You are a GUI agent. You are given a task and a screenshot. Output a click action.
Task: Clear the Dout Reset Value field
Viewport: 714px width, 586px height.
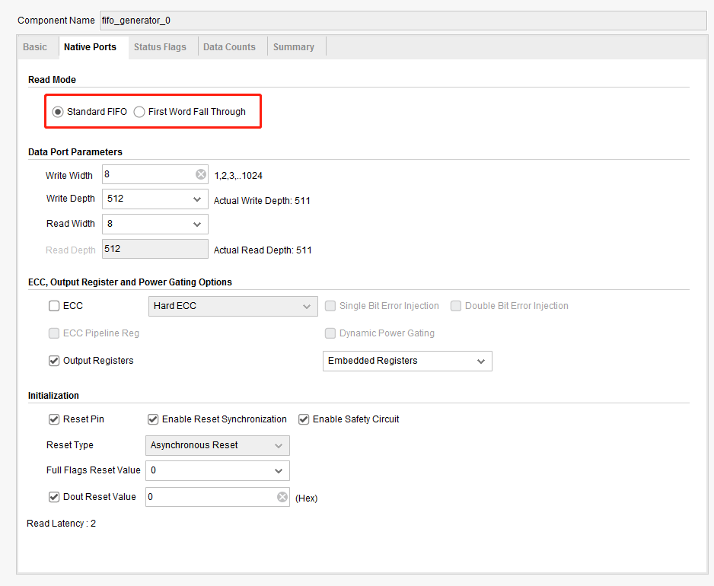[282, 497]
